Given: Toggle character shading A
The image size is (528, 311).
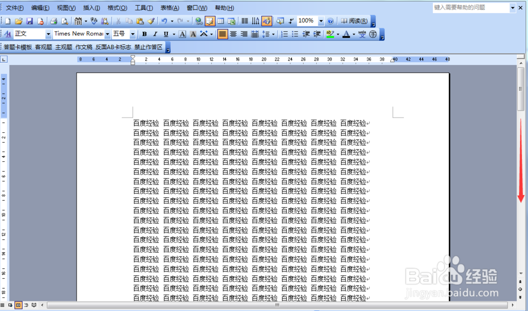Looking at the screenshot, I should coord(193,34).
